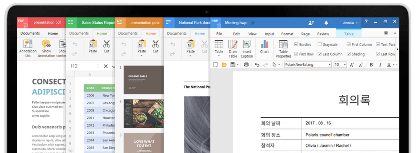Select Home tab in the Sales Status Report window

click(x=102, y=34)
